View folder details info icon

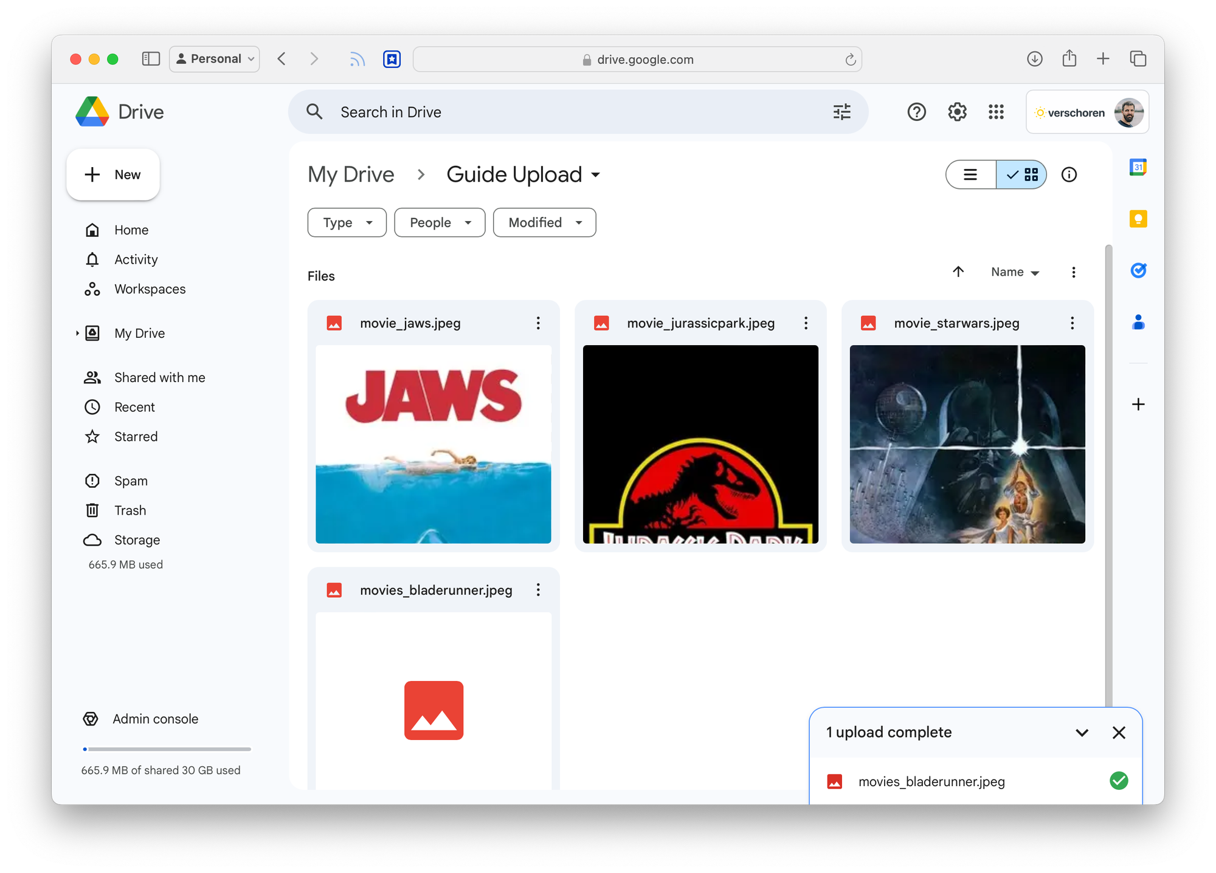pyautogui.click(x=1068, y=175)
